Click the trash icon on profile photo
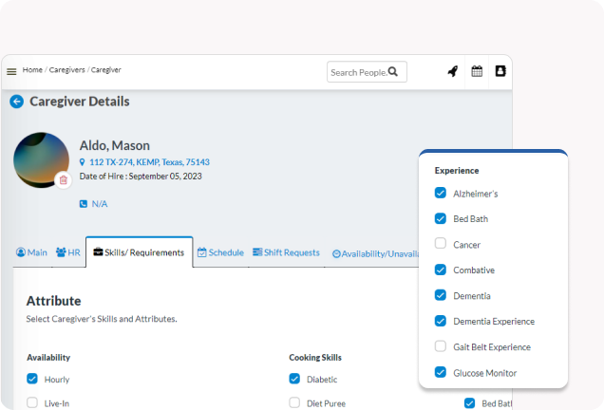Screen dimensions: 604x410 [63, 179]
